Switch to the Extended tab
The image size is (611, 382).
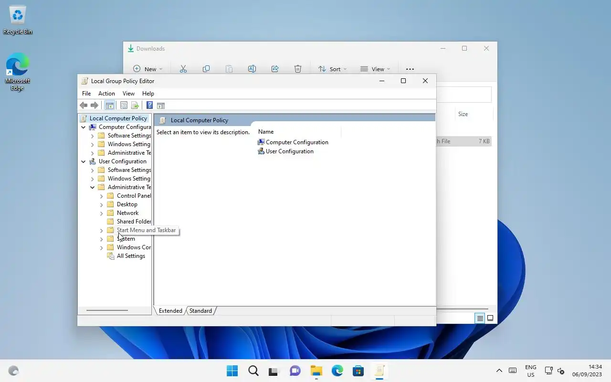[x=170, y=311]
